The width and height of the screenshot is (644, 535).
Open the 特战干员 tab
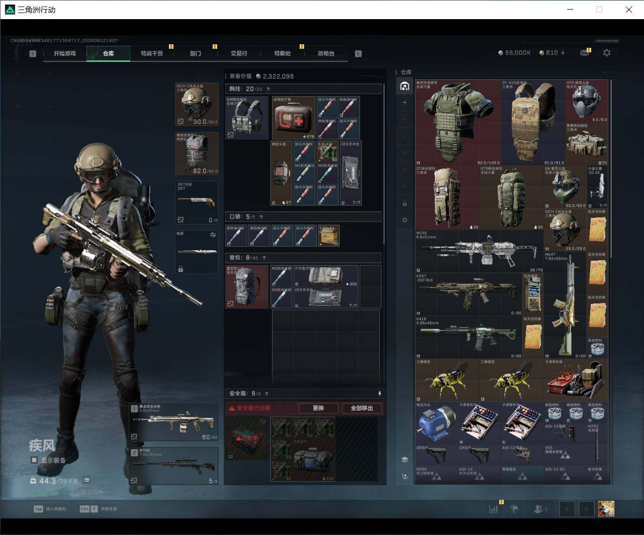pos(152,53)
